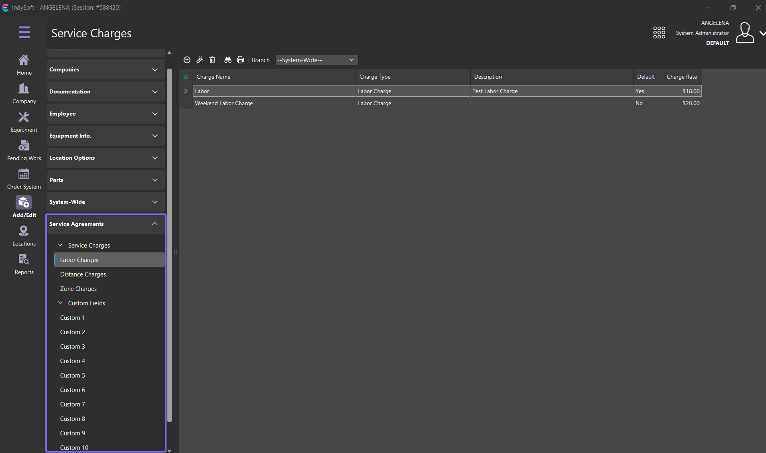Open the Reports section

point(24,264)
